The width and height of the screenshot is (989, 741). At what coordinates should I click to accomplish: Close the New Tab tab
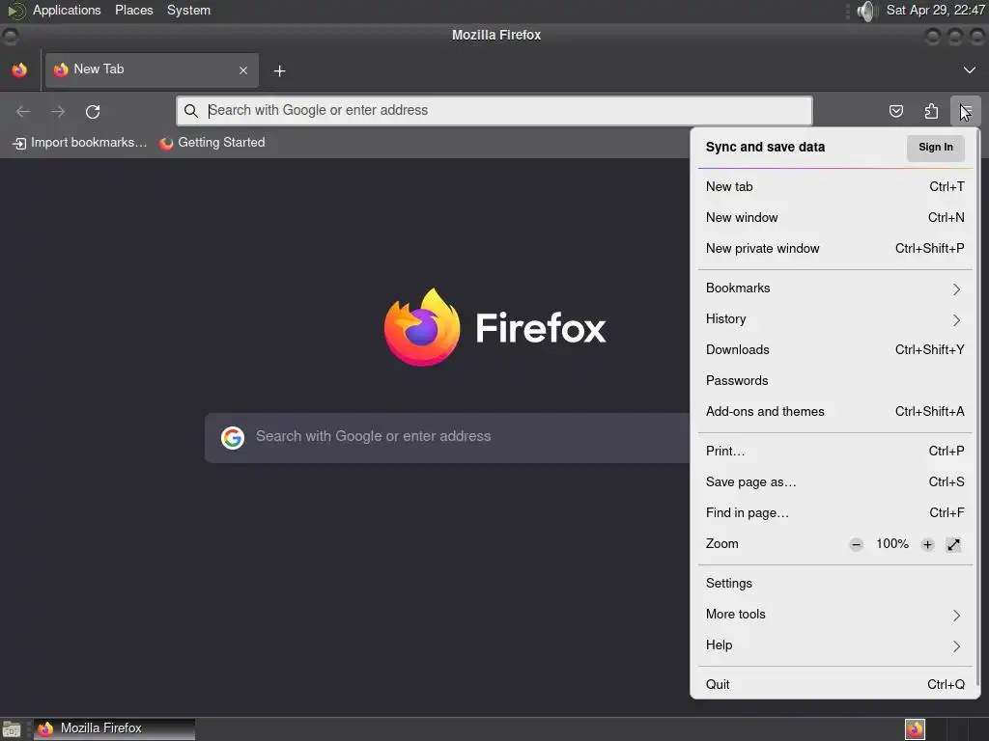click(x=242, y=70)
